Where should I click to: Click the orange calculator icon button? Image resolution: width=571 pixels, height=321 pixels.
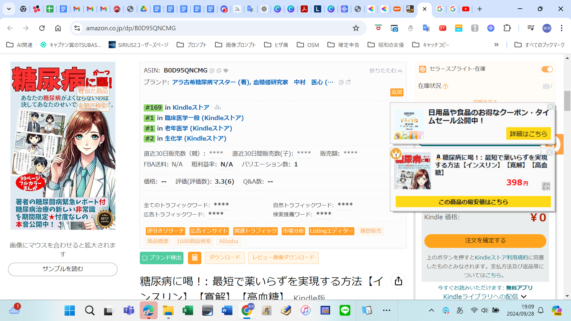point(194,258)
